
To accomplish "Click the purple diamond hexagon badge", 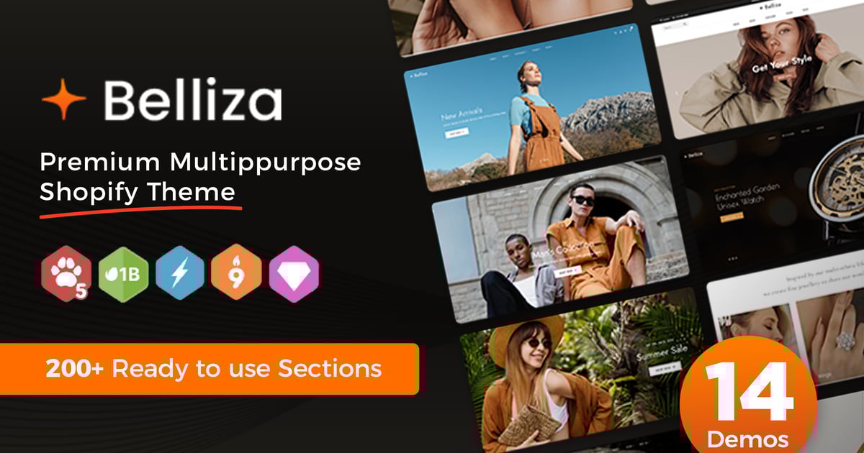I will point(294,273).
